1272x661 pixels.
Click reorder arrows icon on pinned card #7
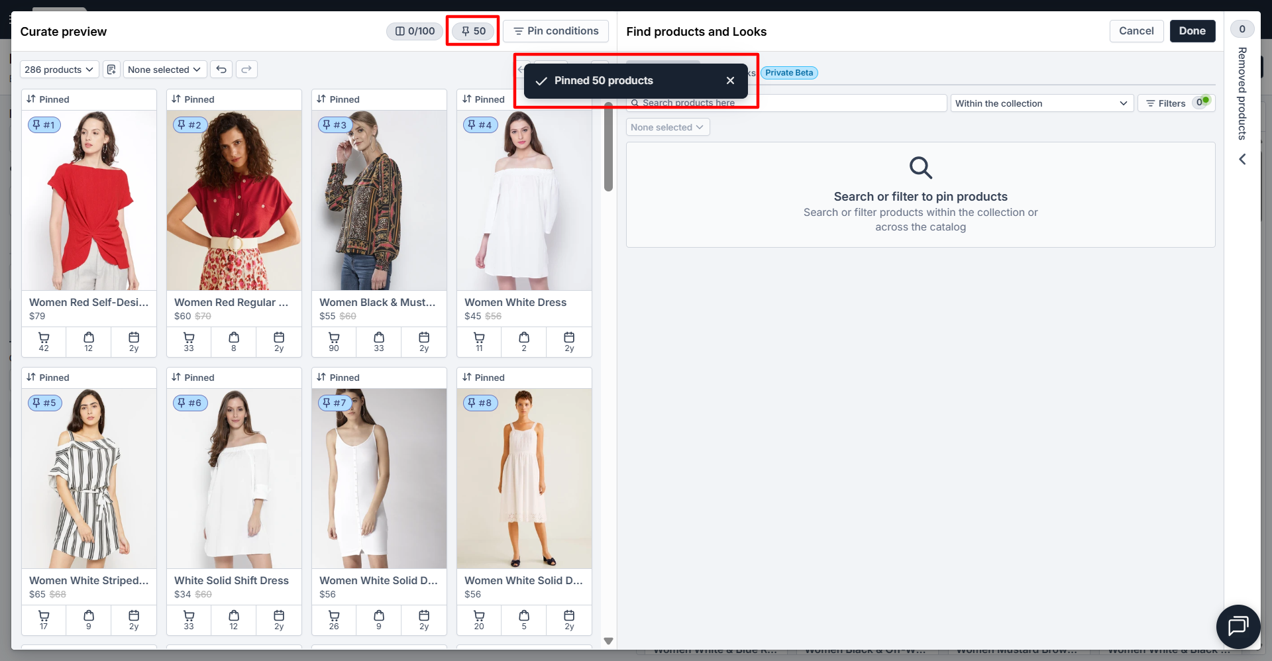tap(321, 378)
